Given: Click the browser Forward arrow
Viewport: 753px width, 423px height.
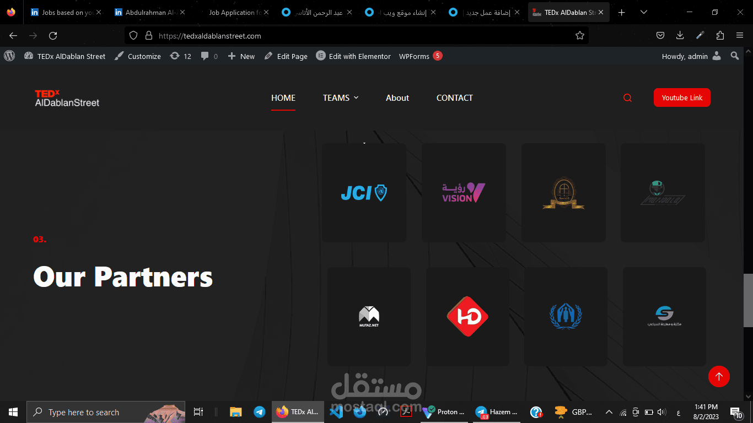Looking at the screenshot, I should click(33, 36).
